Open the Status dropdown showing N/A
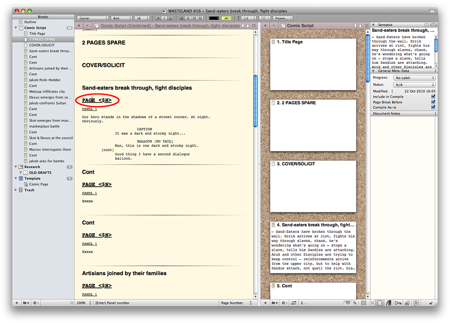This screenshot has height=323, width=450. [414, 85]
